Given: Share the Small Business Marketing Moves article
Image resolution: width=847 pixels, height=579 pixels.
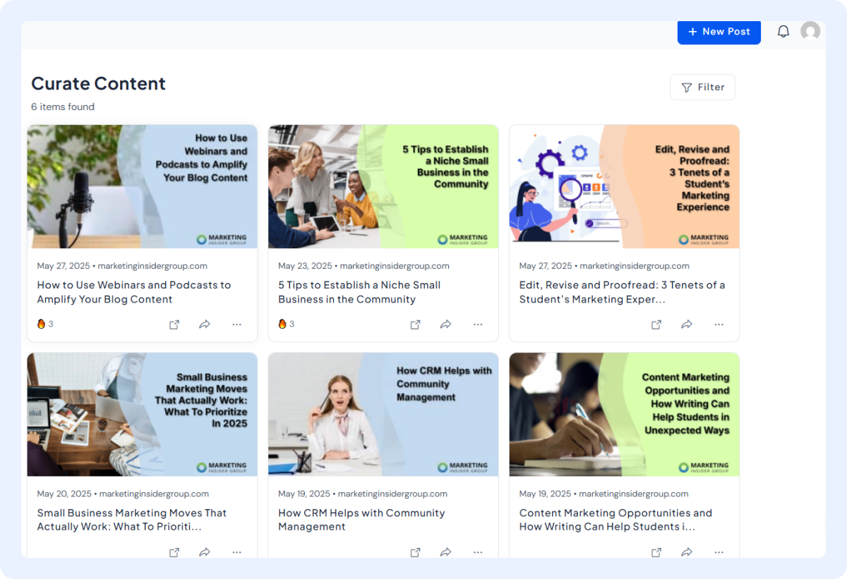Looking at the screenshot, I should [x=205, y=552].
